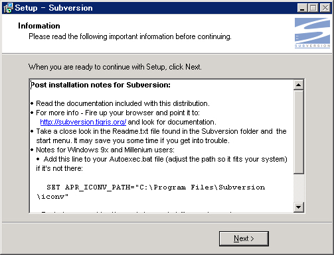Click the 'Post installation notes for Subversion' heading
Screen dimensions: 334x255
point(100,85)
